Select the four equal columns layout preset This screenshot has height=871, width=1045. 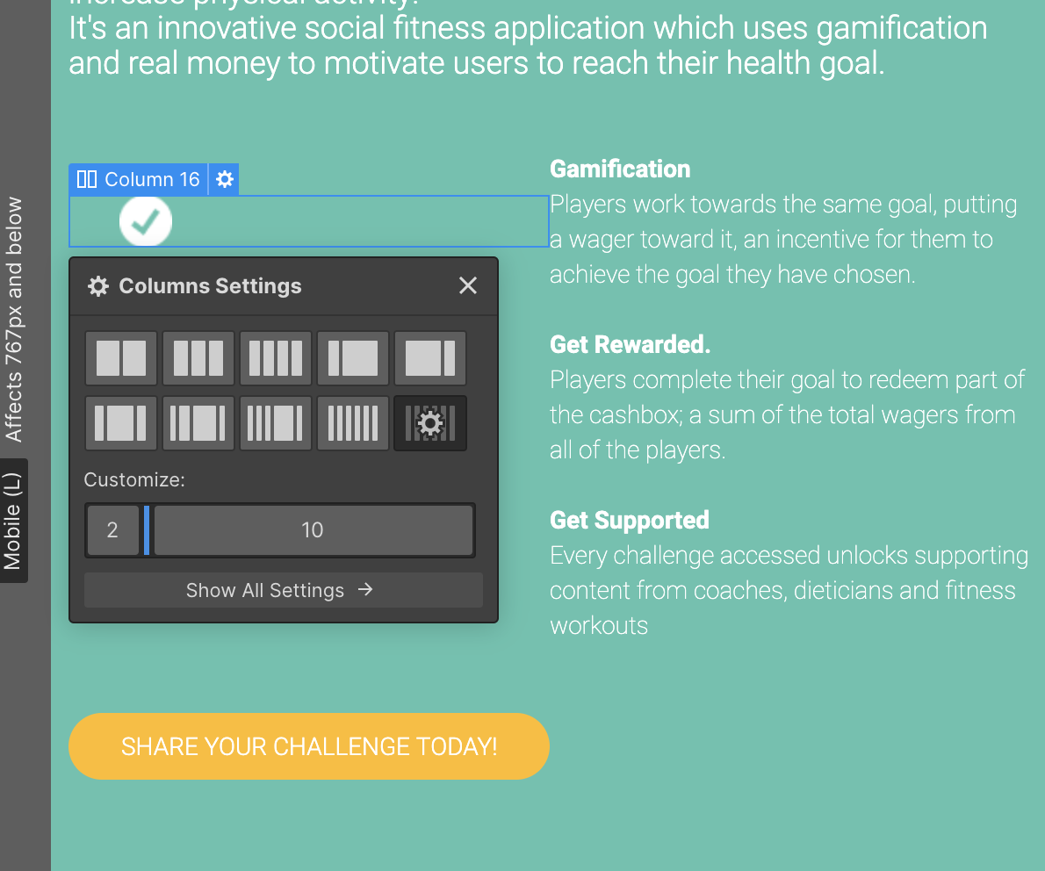[275, 358]
